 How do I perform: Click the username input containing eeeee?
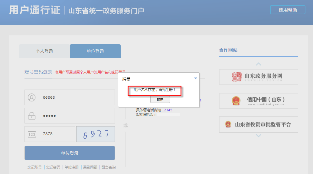point(77,97)
